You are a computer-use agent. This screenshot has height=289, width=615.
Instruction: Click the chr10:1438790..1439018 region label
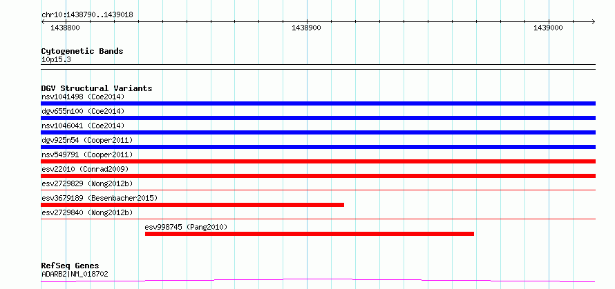coord(87,15)
